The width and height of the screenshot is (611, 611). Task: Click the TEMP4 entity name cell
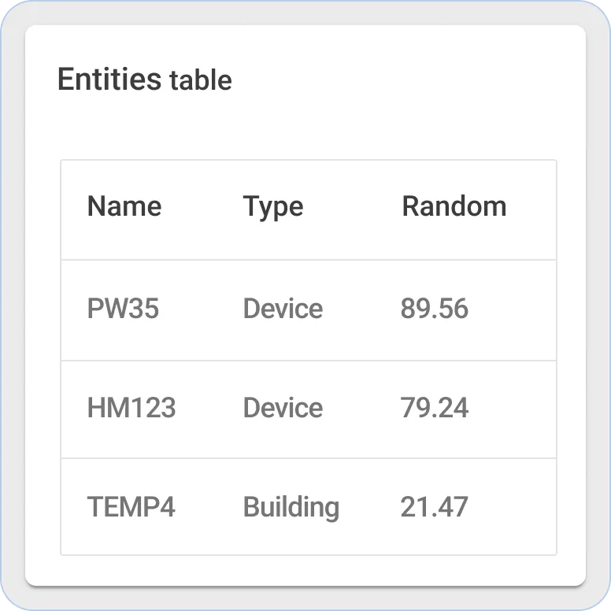131,506
